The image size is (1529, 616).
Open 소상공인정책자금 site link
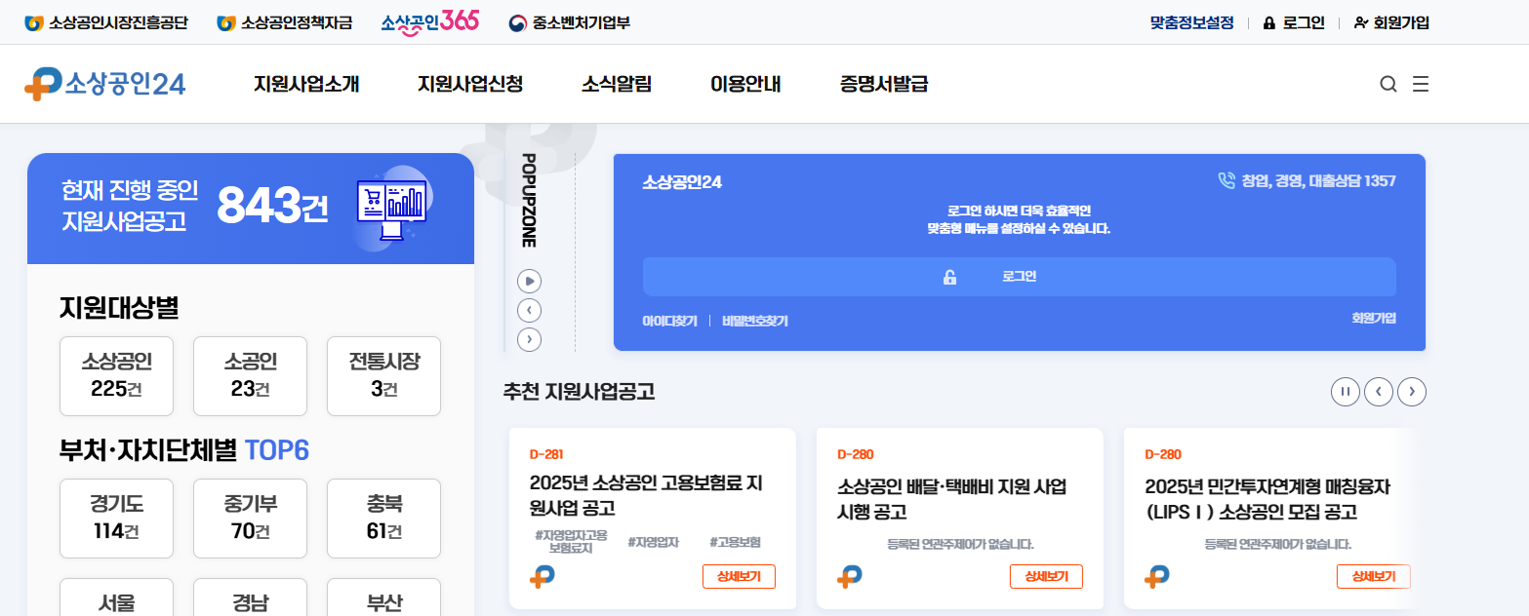(285, 22)
